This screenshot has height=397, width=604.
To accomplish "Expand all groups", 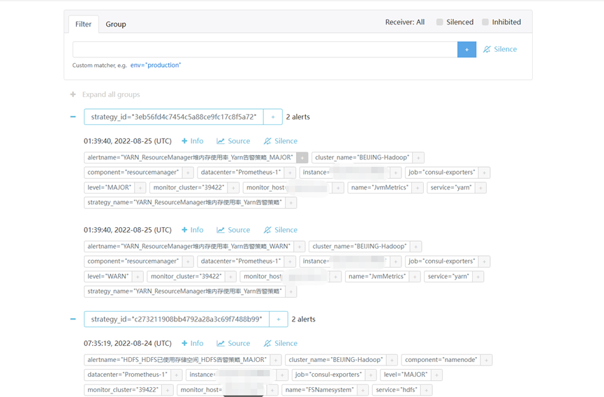I will (x=105, y=94).
